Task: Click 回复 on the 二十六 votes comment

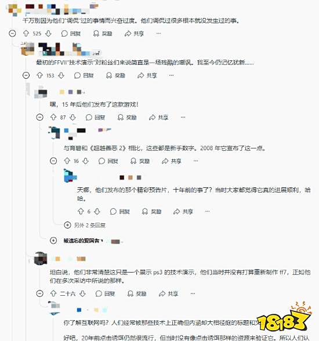Action: point(105,294)
